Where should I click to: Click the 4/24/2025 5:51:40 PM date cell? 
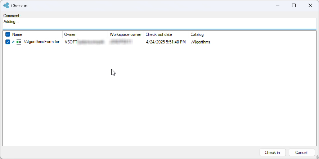(x=166, y=42)
